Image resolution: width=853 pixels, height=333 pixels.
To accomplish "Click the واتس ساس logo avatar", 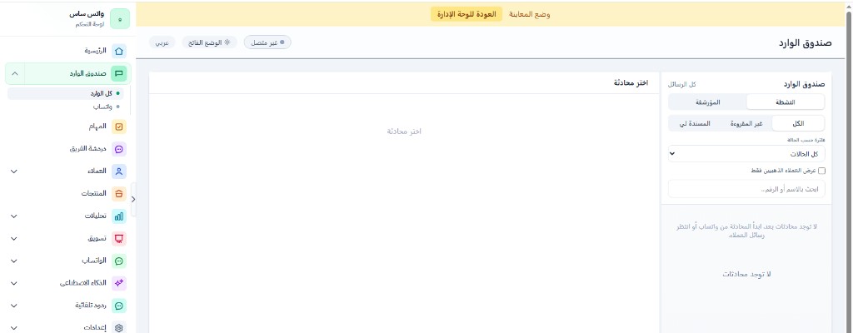I will click(120, 19).
